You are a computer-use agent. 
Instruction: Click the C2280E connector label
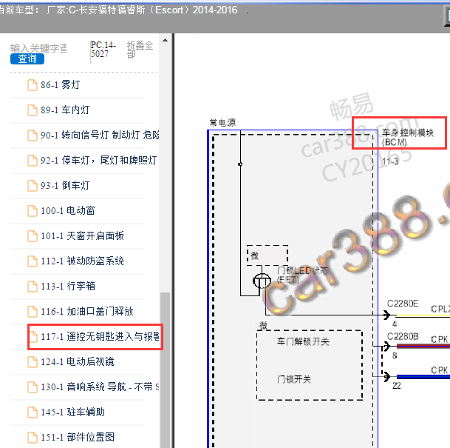point(403,304)
